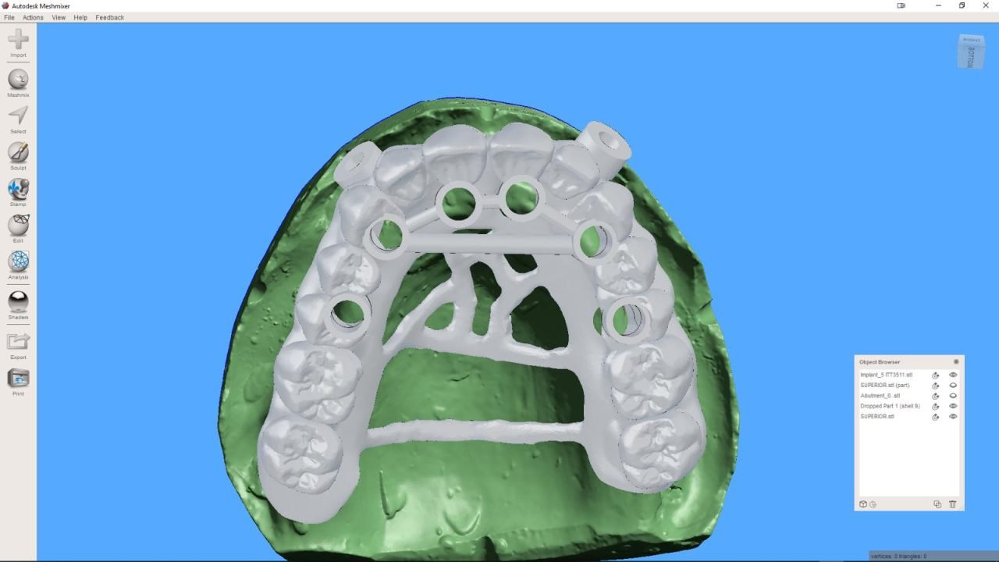Click the Import tool icon
The width and height of the screenshot is (999, 562).
tap(18, 39)
